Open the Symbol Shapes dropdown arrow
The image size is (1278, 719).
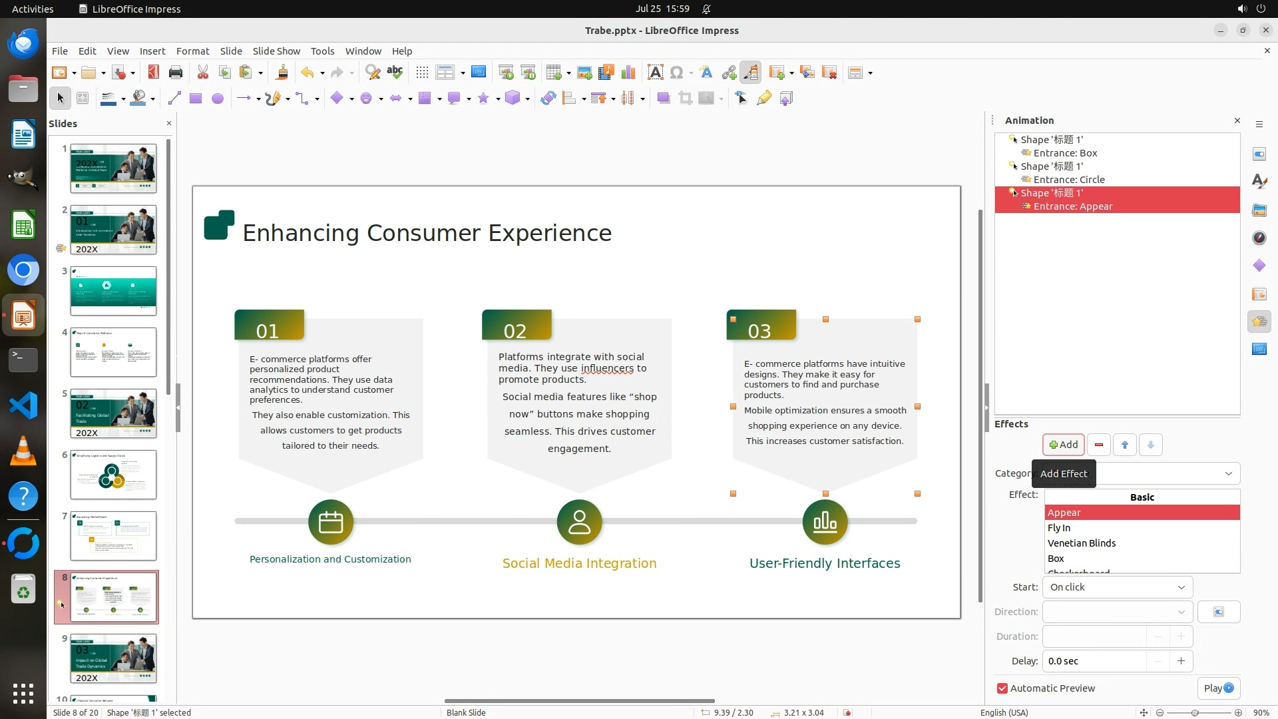pos(381,99)
